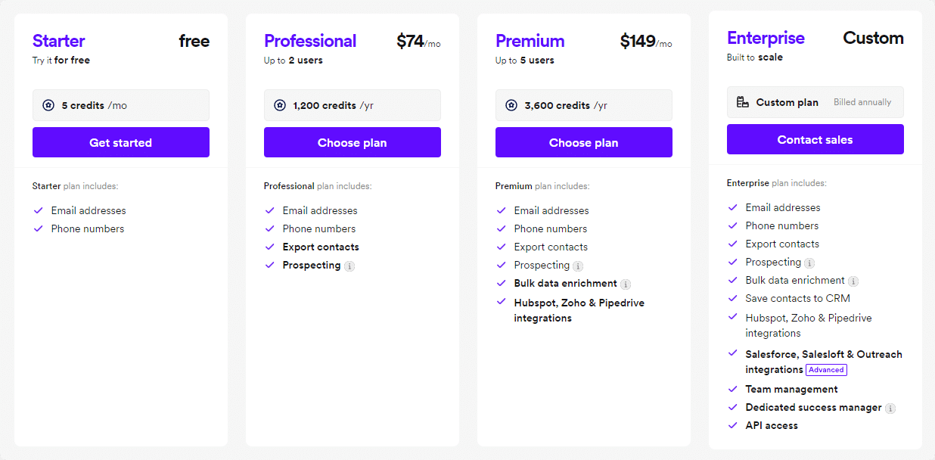This screenshot has width=935, height=460.
Task: Click the Advanced badge on Salesforce integrations
Action: [826, 370]
